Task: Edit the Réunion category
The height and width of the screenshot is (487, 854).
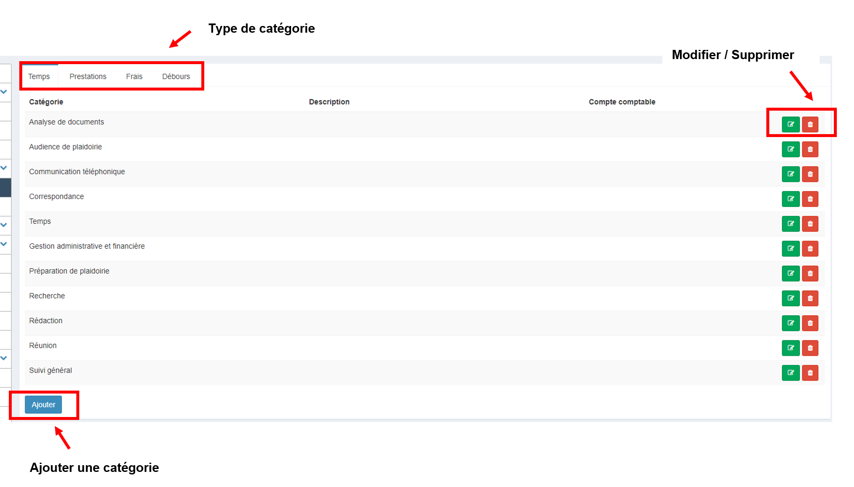Action: click(790, 348)
